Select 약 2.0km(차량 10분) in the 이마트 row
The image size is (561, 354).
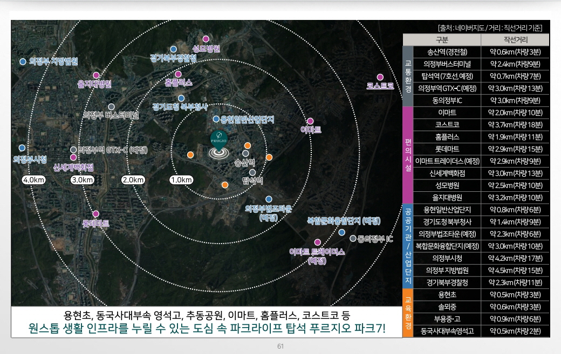[x=515, y=113]
